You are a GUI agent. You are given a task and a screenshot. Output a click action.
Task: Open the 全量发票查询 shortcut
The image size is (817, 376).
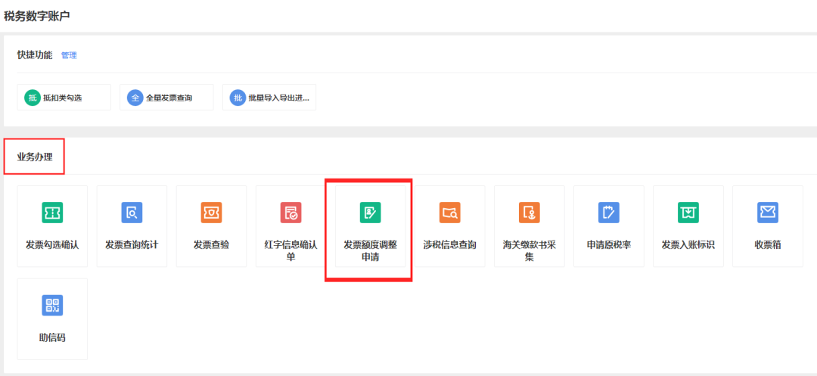point(166,98)
